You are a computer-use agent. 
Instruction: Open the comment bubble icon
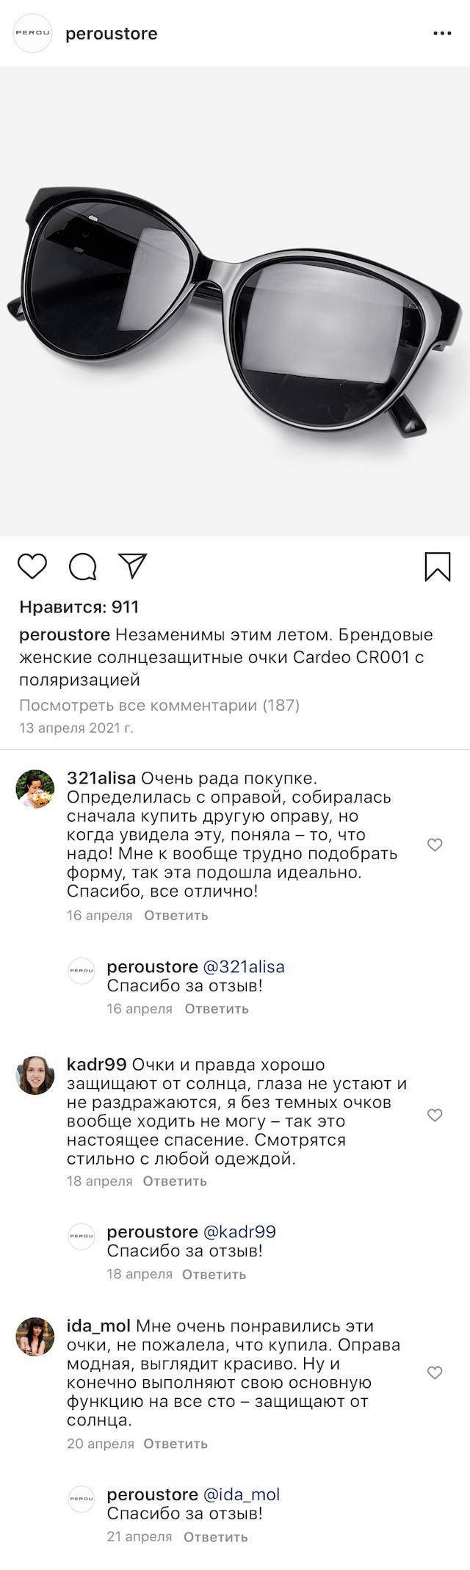coord(83,566)
